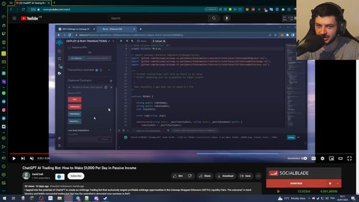Go back in browser history
Screen dimensions: 359x202
click(11, 10)
